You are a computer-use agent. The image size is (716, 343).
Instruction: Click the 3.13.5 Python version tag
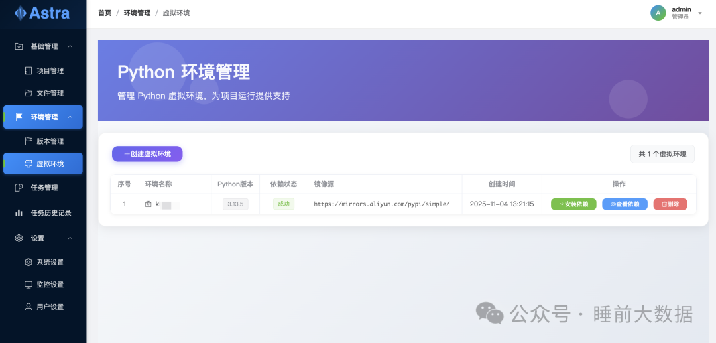pos(235,204)
